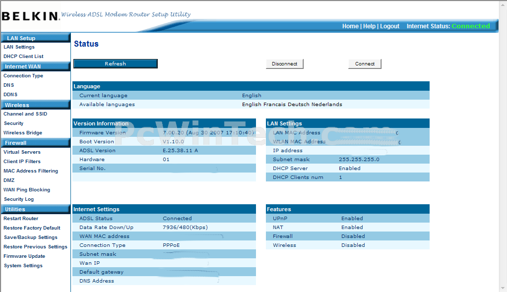This screenshot has width=507, height=292.
Task: Click the Utilities sidebar header
Action: point(36,209)
